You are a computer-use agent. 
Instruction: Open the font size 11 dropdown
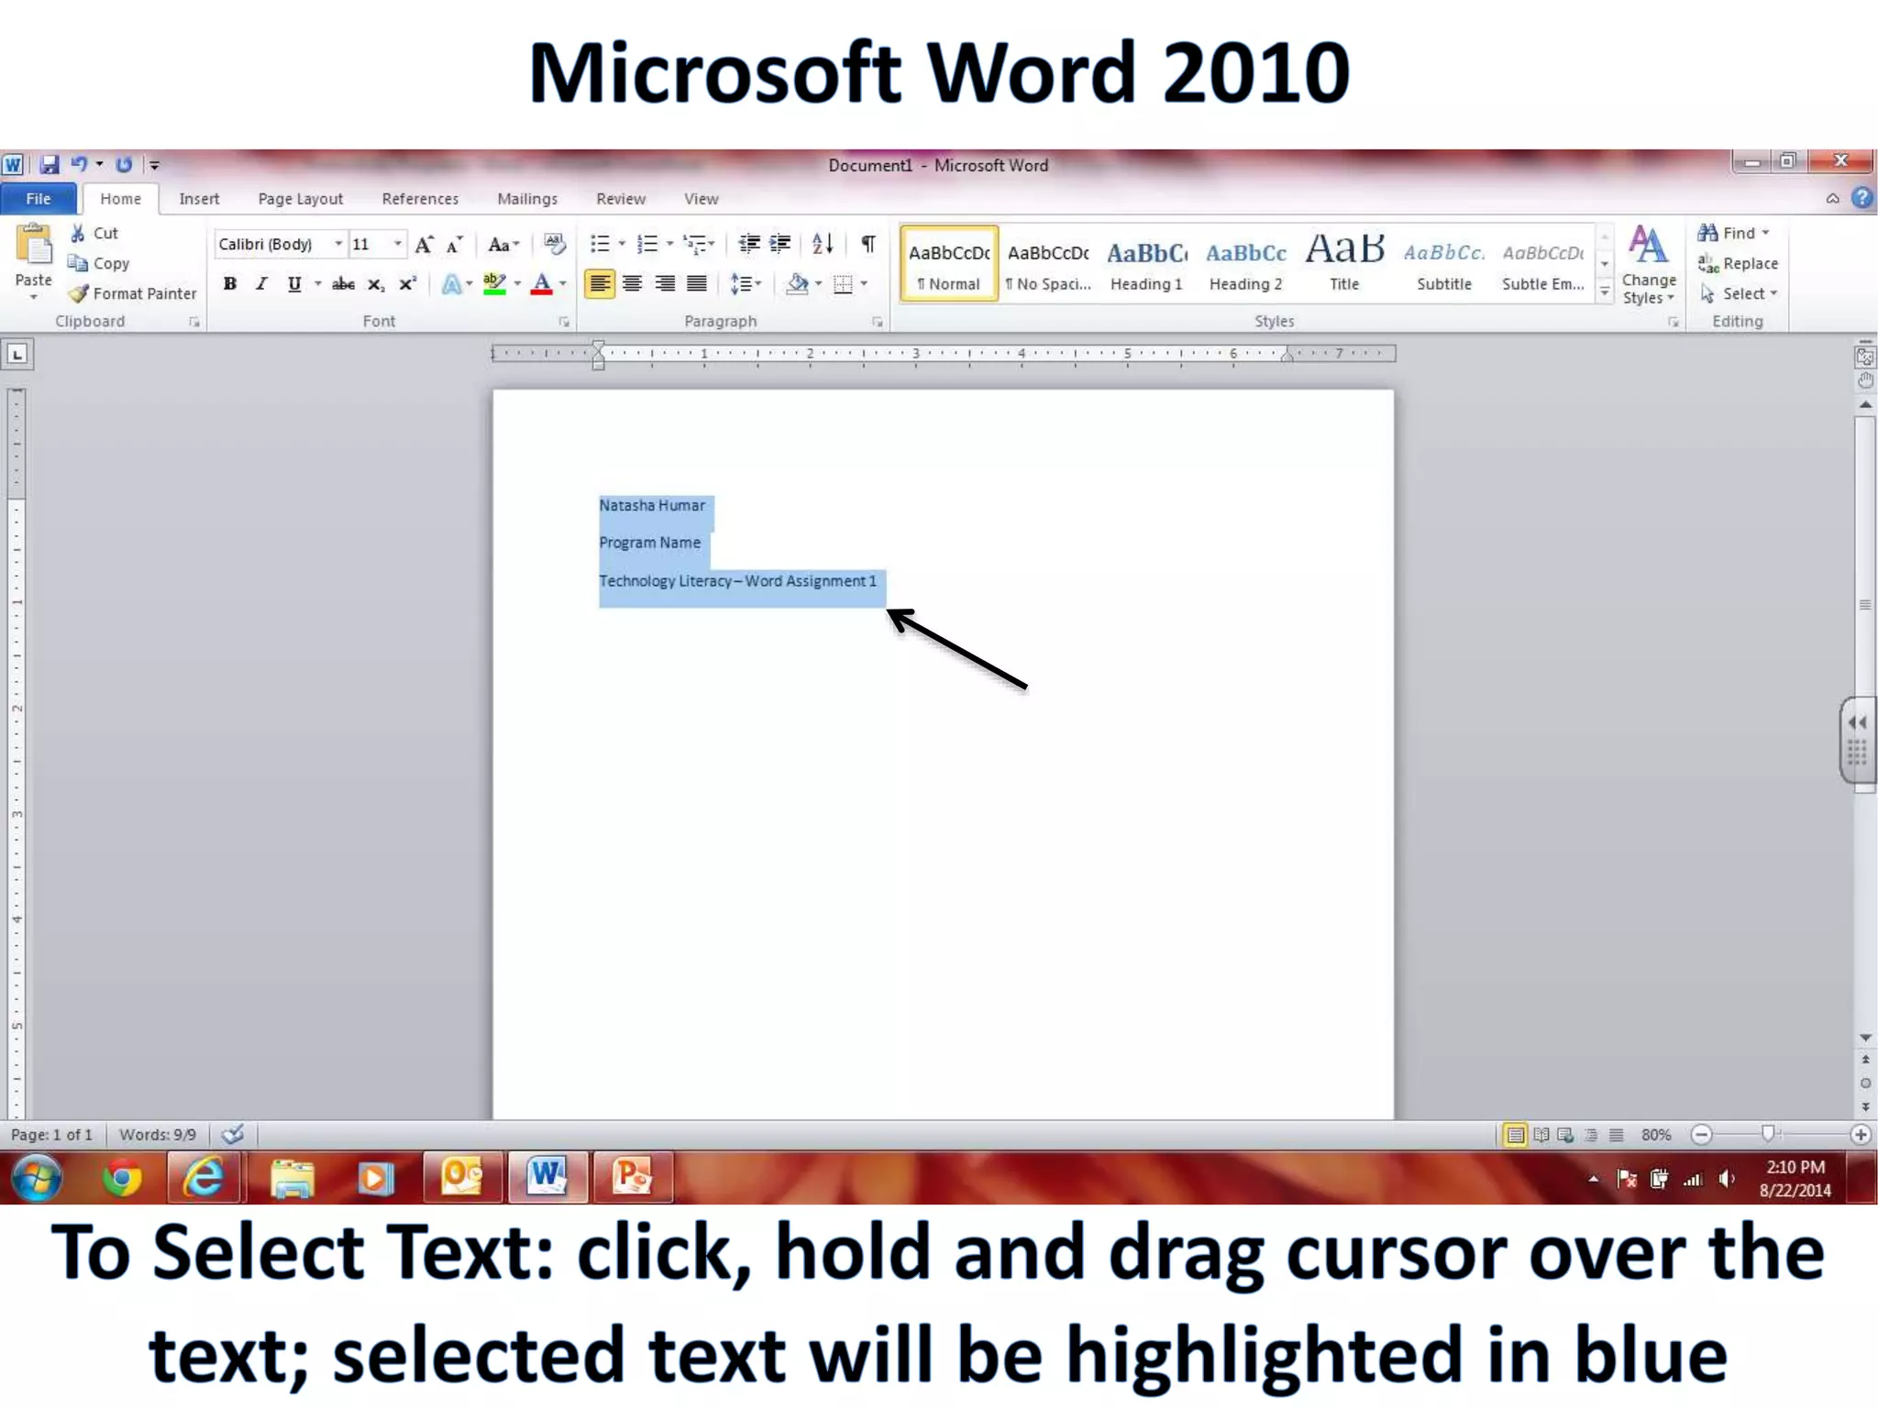pos(398,244)
